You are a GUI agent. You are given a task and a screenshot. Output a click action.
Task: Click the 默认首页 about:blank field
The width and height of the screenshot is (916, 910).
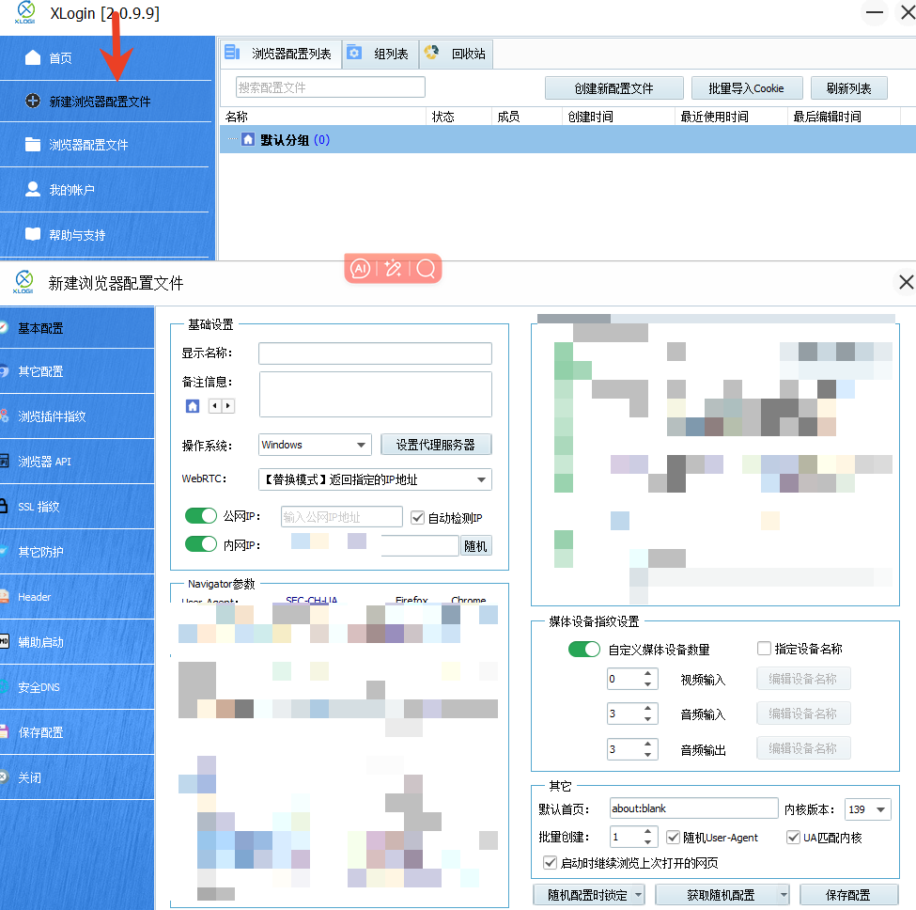[x=693, y=808]
